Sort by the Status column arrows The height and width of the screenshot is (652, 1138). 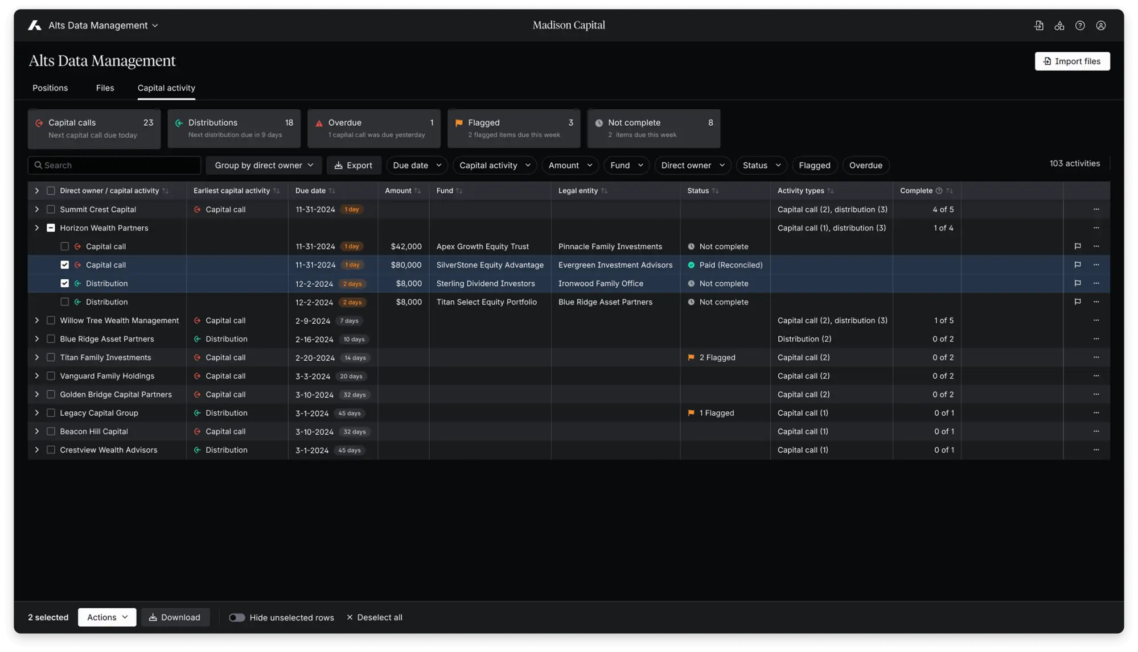tap(715, 191)
